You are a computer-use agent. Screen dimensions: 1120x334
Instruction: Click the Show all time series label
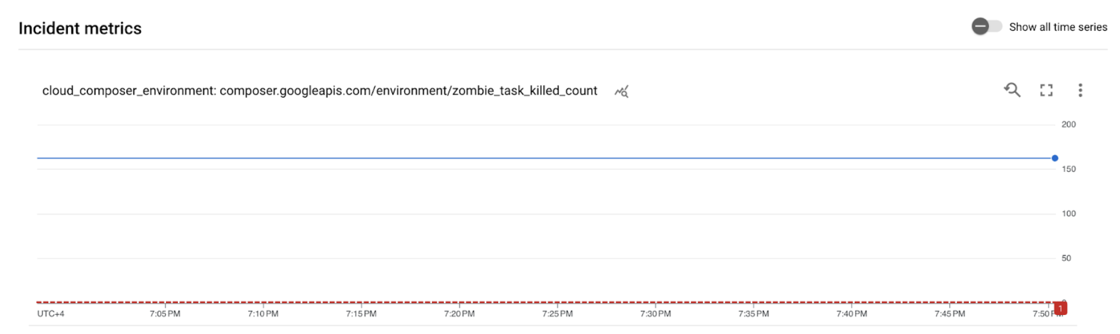pyautogui.click(x=1058, y=27)
